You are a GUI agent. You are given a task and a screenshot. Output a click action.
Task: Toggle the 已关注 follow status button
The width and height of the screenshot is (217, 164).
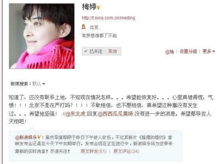pos(94,51)
